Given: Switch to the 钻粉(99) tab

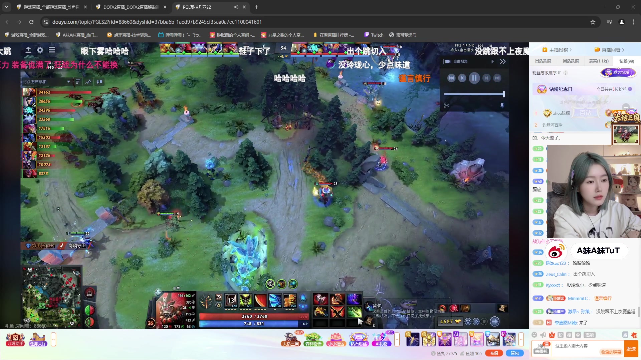Looking at the screenshot, I should point(627,61).
